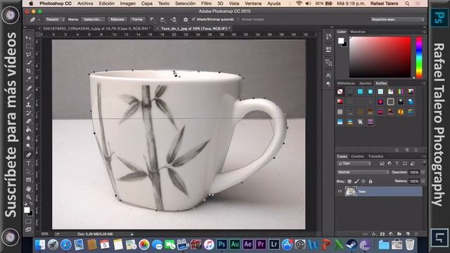
Task: Click the Selección... button
Action: tap(94, 20)
